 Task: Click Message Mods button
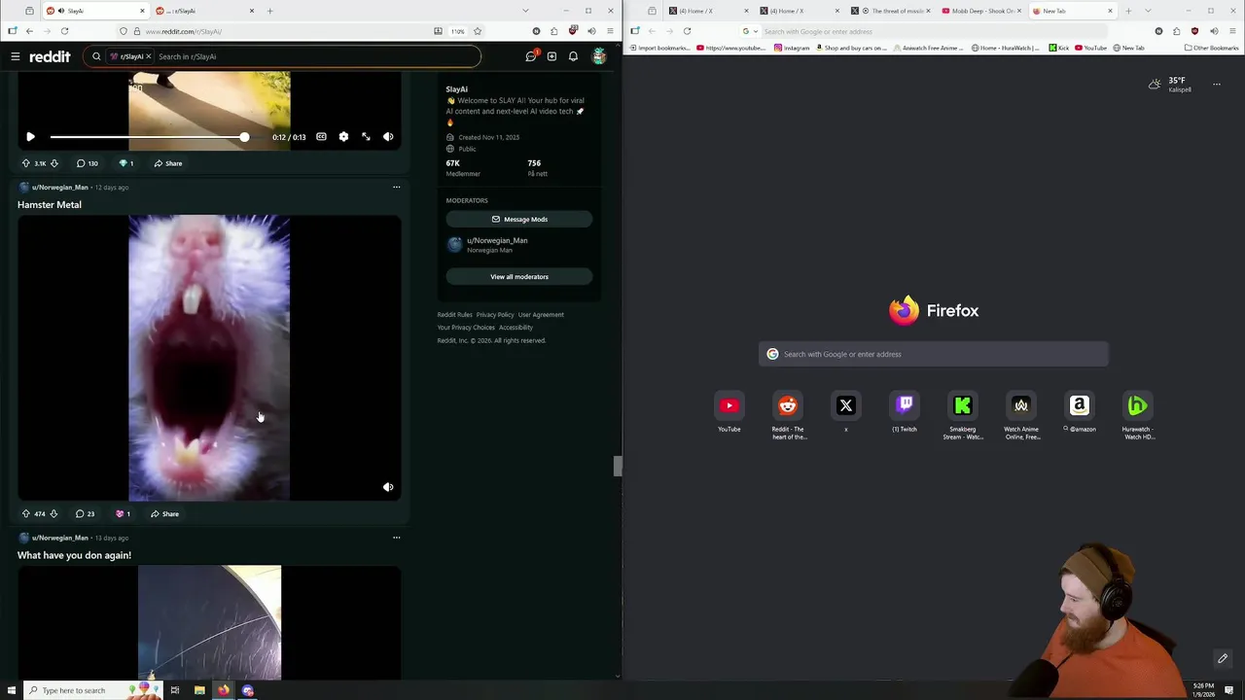[519, 219]
